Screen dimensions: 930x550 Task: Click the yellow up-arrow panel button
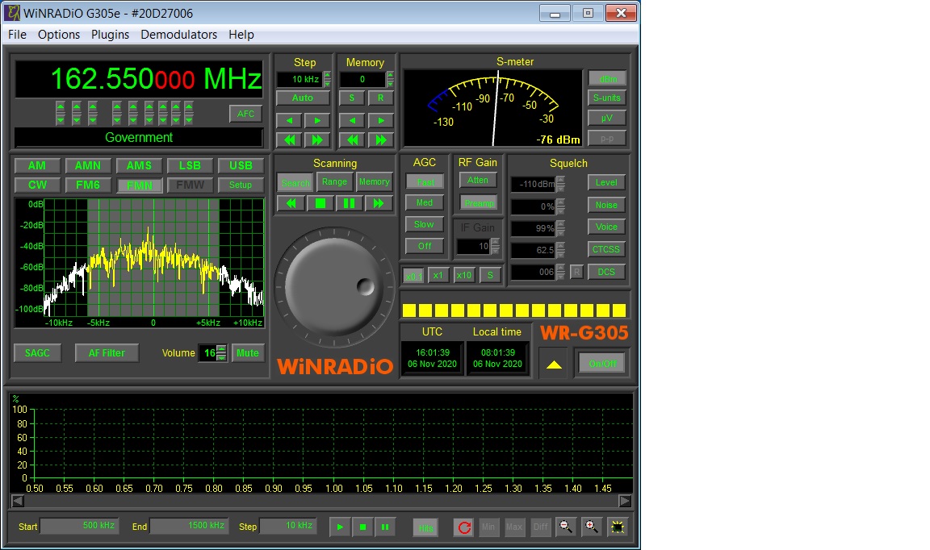pyautogui.click(x=553, y=364)
